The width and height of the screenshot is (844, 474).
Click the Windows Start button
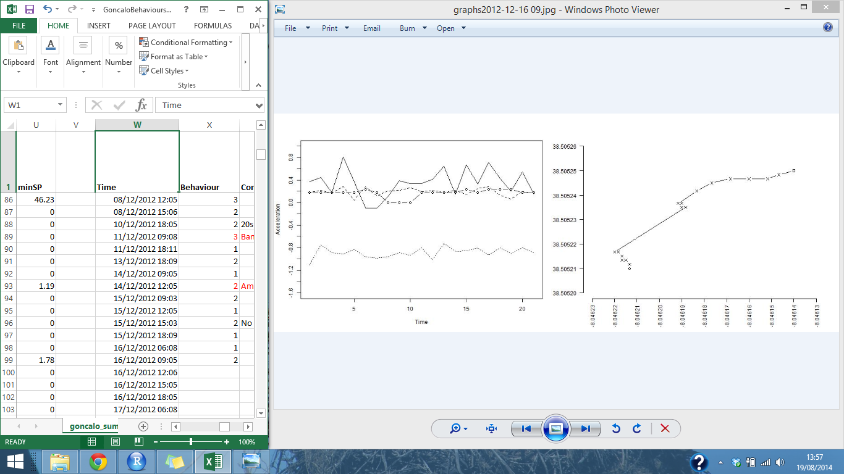15,462
